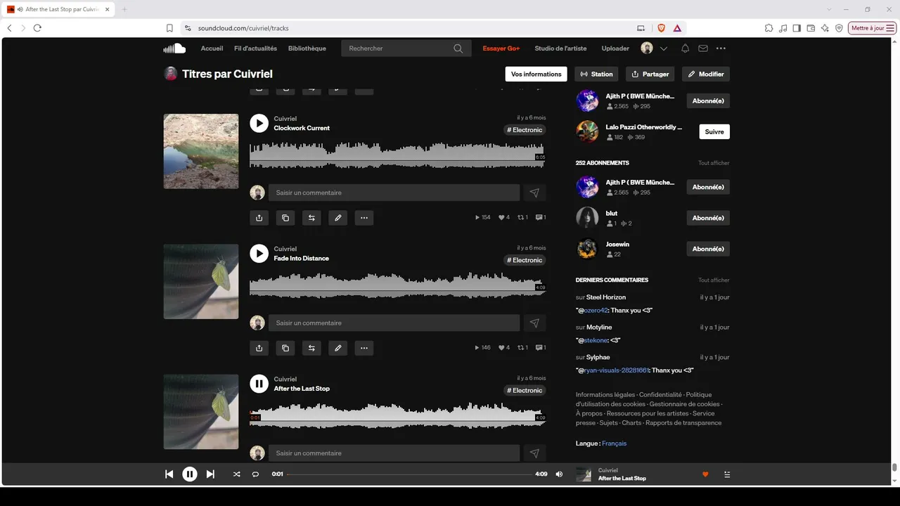Image resolution: width=900 pixels, height=506 pixels.
Task: Open the Brave Shields icon
Action: [661, 28]
